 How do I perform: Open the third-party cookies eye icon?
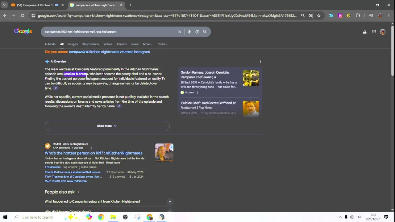coord(311,15)
